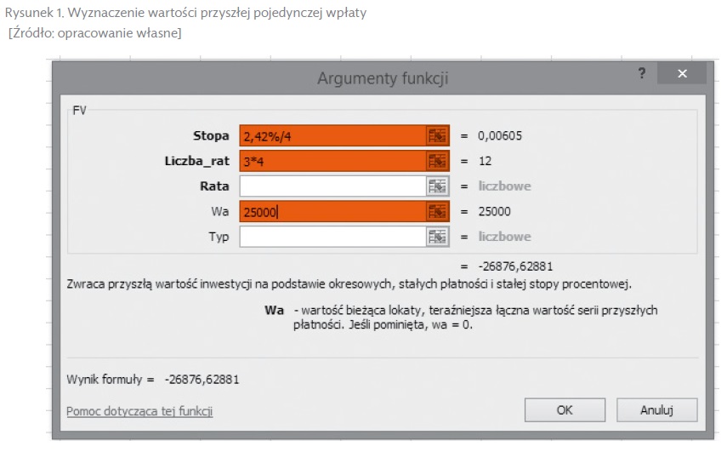Click the Wynik formuły result value

tap(202, 380)
